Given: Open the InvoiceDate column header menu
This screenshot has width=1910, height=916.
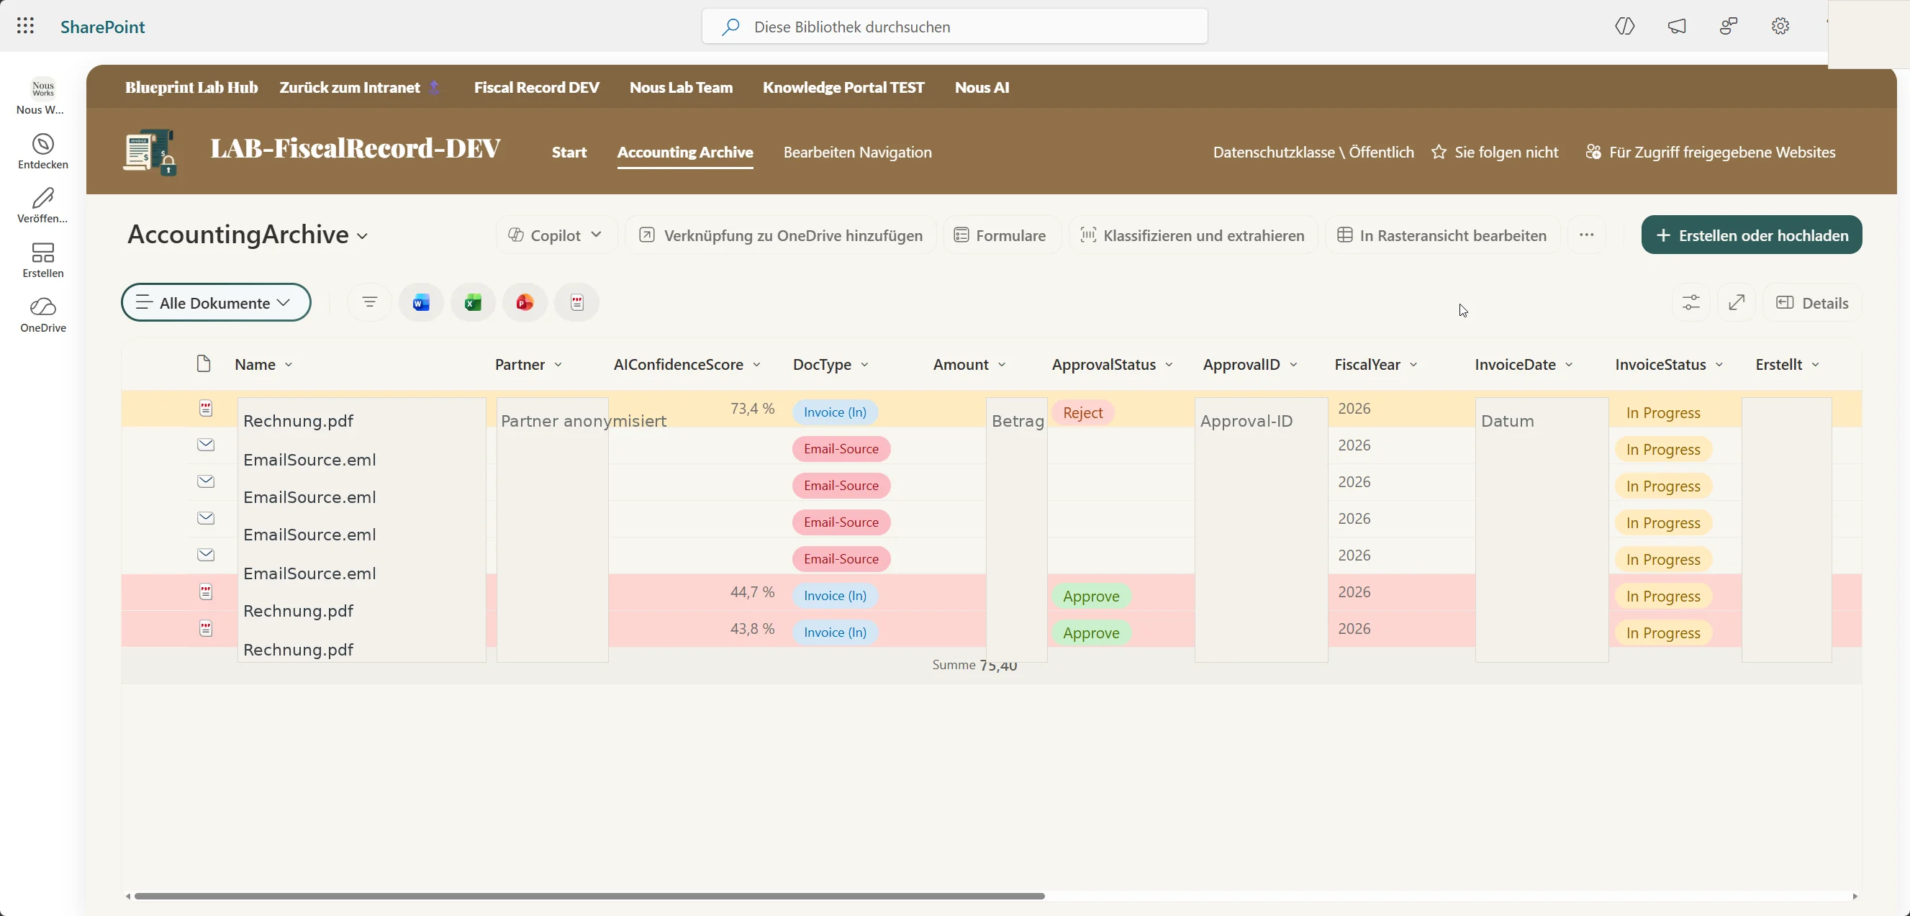Looking at the screenshot, I should tap(1524, 365).
